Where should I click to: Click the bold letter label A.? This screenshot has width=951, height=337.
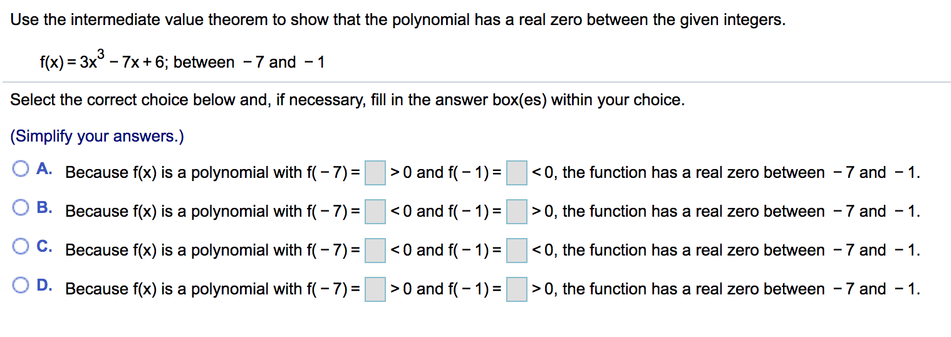tap(44, 169)
